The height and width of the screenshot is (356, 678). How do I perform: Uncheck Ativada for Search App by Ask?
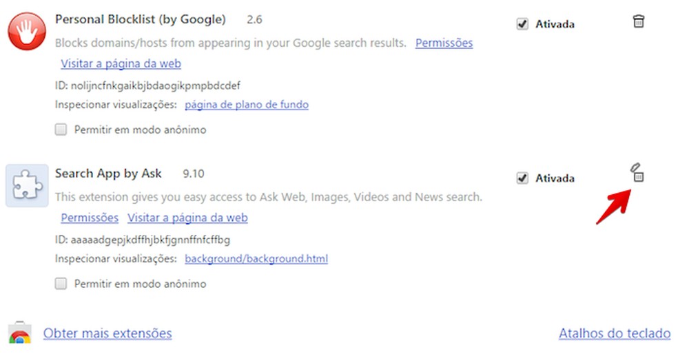pos(522,178)
